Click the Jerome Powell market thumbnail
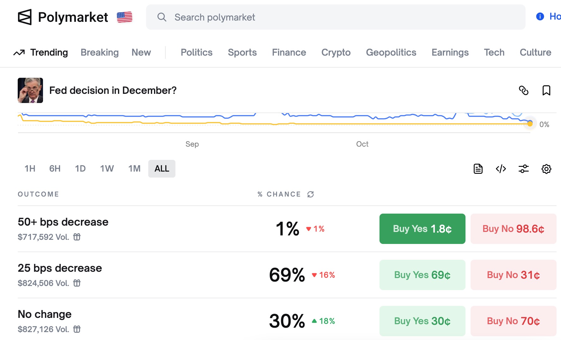This screenshot has width=561, height=340. tap(30, 90)
